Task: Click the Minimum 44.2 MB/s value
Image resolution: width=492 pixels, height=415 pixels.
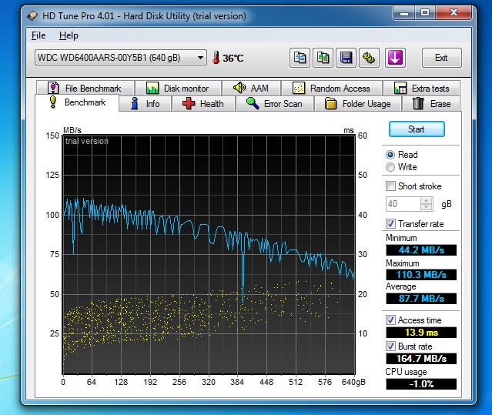Action: coord(421,250)
